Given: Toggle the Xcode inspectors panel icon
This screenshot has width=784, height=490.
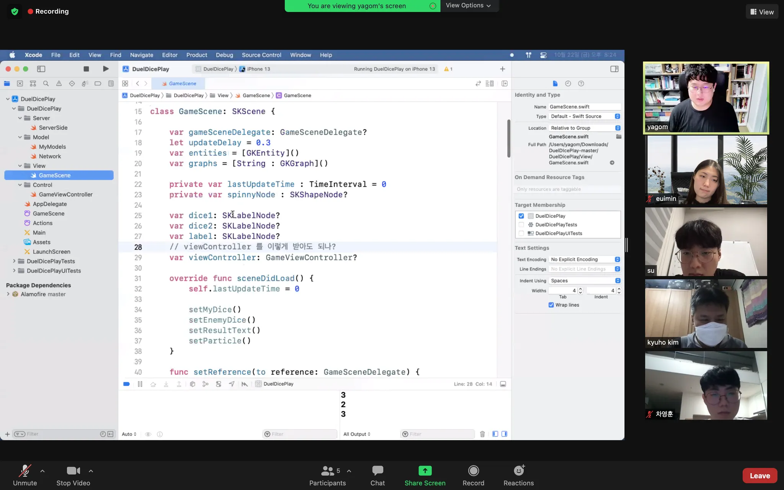Looking at the screenshot, I should coord(614,69).
